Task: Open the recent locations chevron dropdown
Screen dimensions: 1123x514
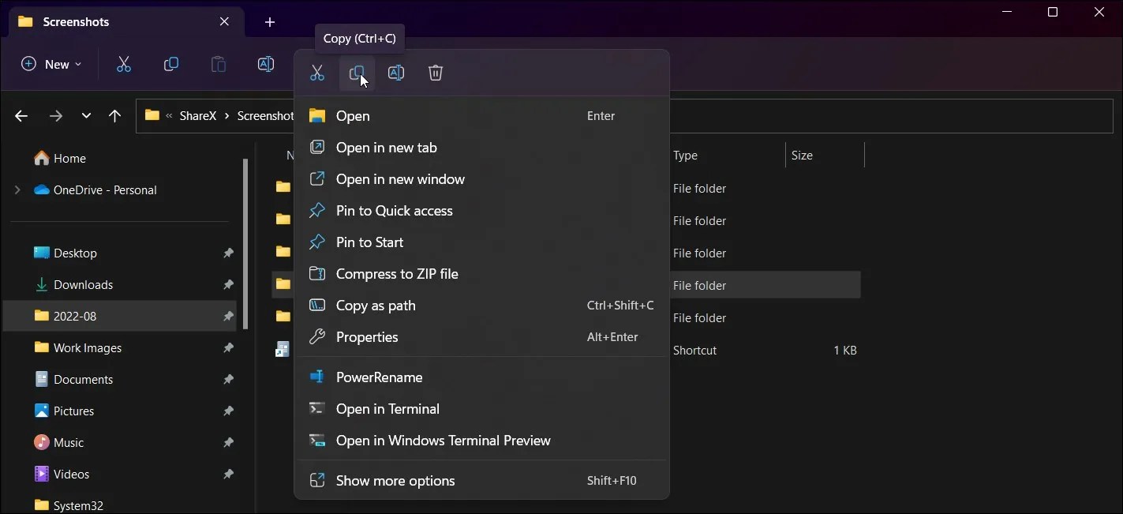Action: (86, 116)
